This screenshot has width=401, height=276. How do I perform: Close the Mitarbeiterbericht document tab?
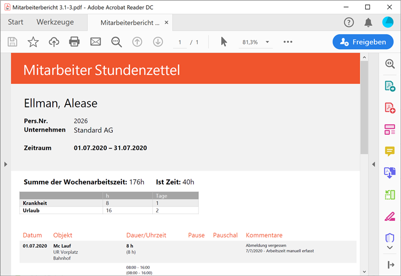coord(167,22)
